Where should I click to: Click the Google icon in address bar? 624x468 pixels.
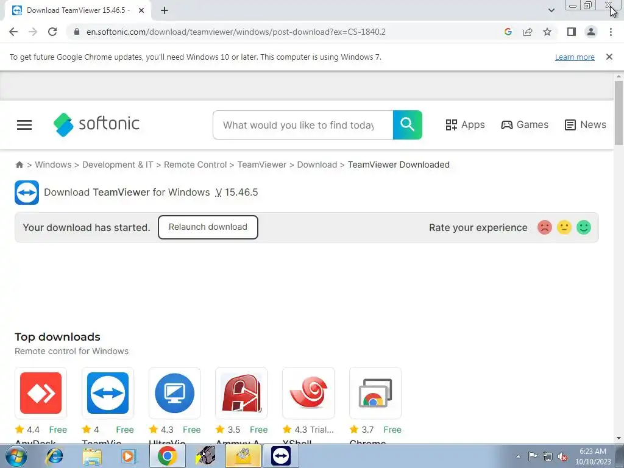[x=508, y=32]
